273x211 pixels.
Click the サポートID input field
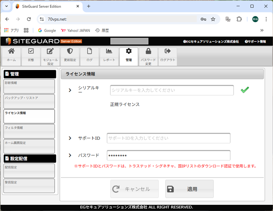(x=168, y=138)
